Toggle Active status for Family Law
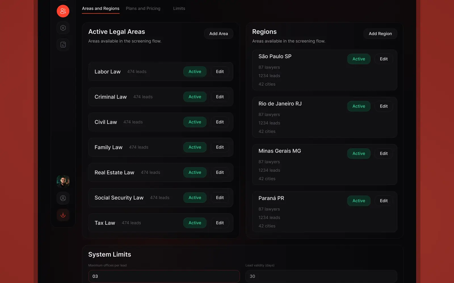The width and height of the screenshot is (454, 283). coord(195,147)
